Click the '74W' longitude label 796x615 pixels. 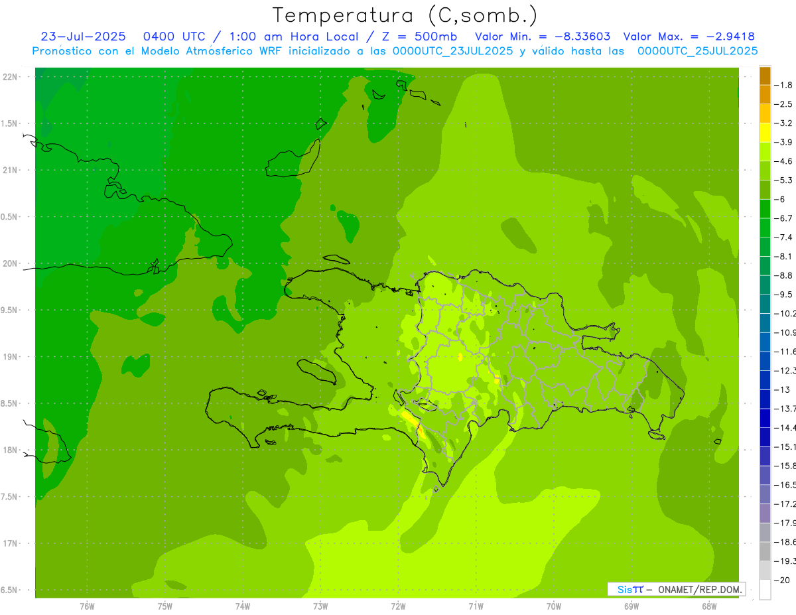[x=243, y=606]
